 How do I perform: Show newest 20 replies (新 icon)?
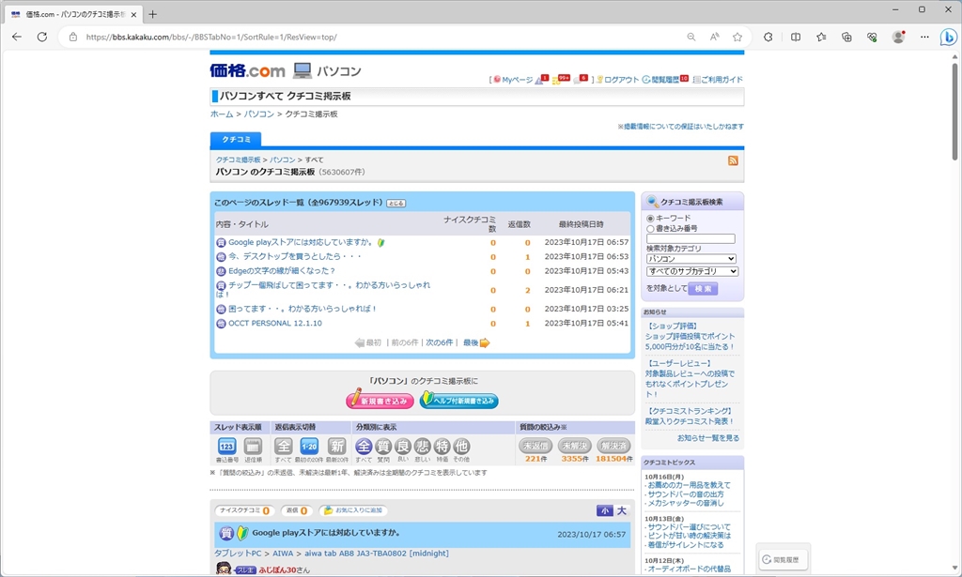tap(337, 447)
